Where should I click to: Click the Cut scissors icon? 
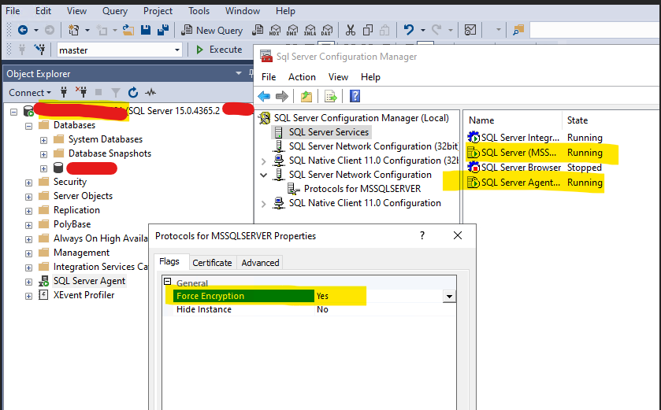[x=351, y=30]
